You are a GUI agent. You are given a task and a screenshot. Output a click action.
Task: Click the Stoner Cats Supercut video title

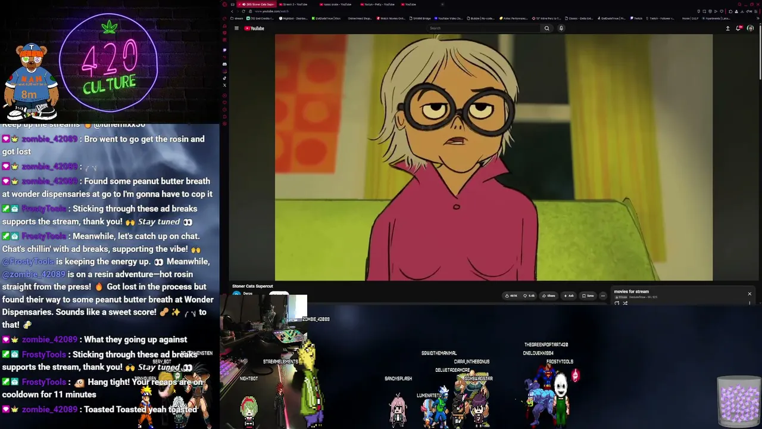252,287
